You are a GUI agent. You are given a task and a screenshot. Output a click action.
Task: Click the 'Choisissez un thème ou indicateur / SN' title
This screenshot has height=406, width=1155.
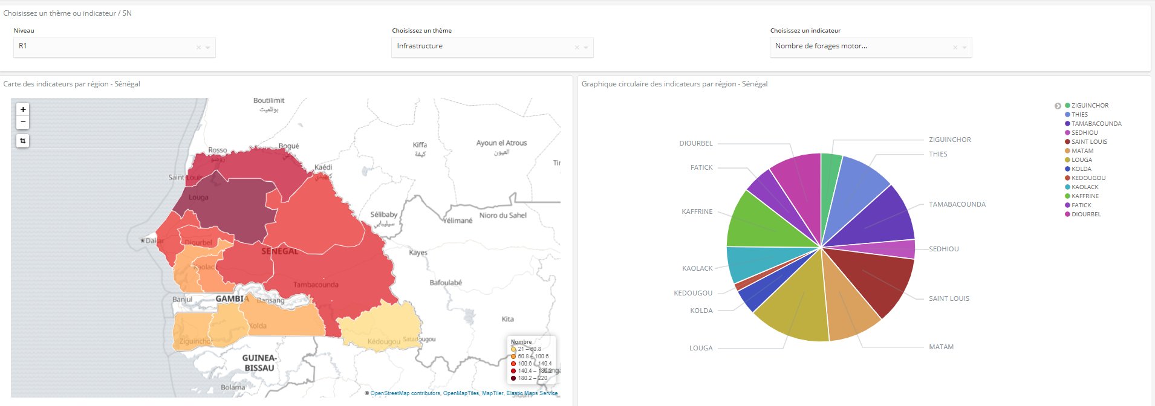tap(68, 13)
